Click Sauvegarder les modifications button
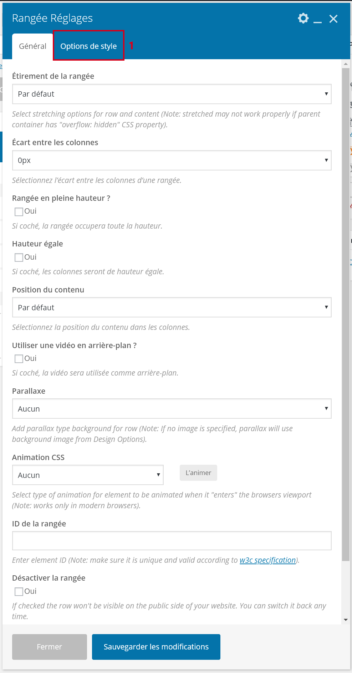 (156, 647)
